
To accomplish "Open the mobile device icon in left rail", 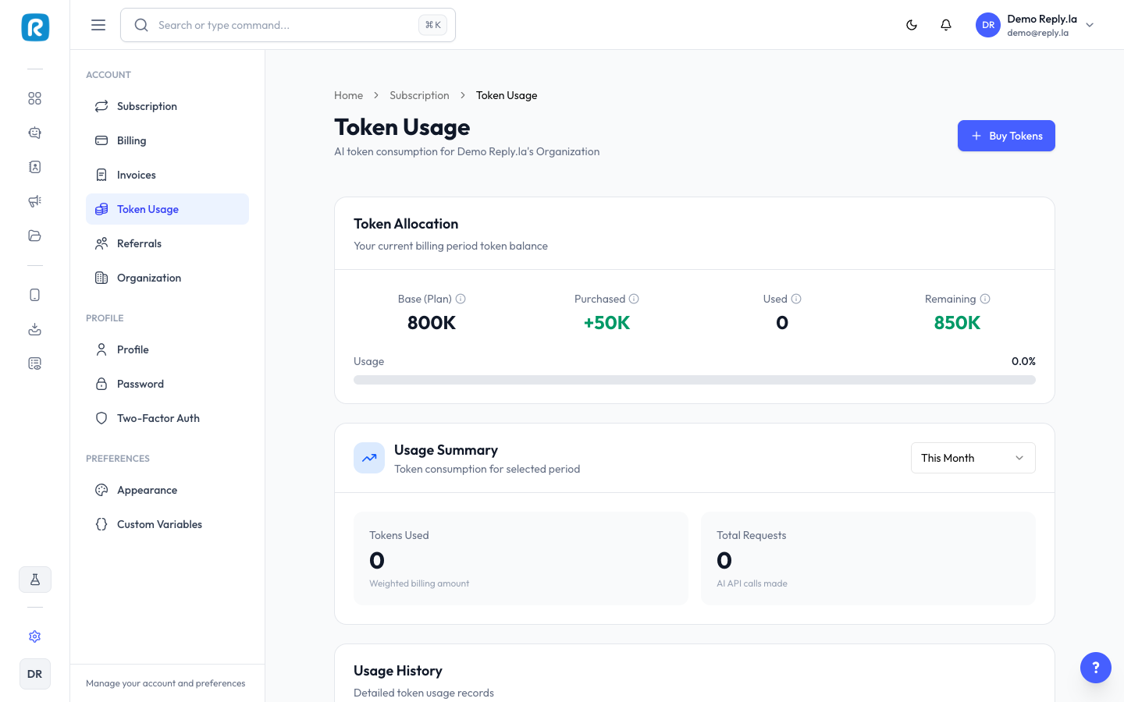I will 34,295.
